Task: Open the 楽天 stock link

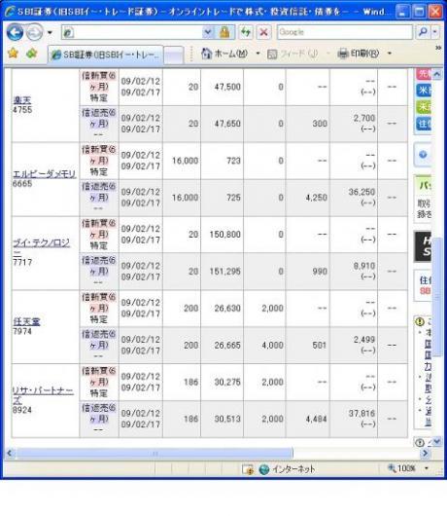Action: pos(22,100)
